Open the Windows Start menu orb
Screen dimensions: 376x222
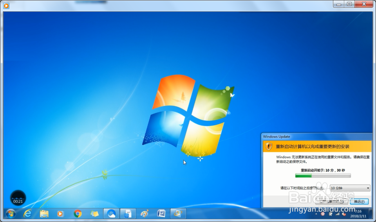pyautogui.click(x=11, y=213)
